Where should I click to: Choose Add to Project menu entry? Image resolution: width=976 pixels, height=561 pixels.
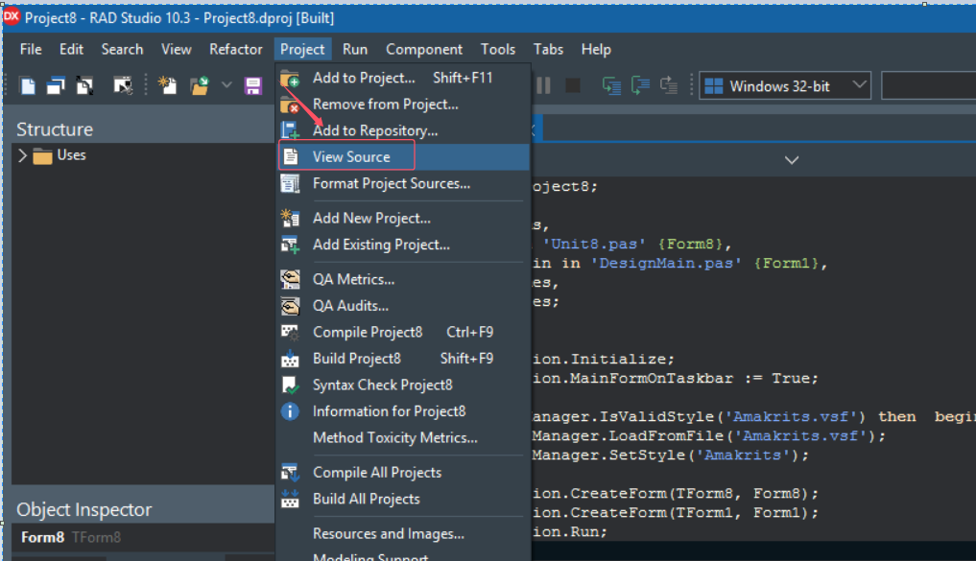point(403,78)
